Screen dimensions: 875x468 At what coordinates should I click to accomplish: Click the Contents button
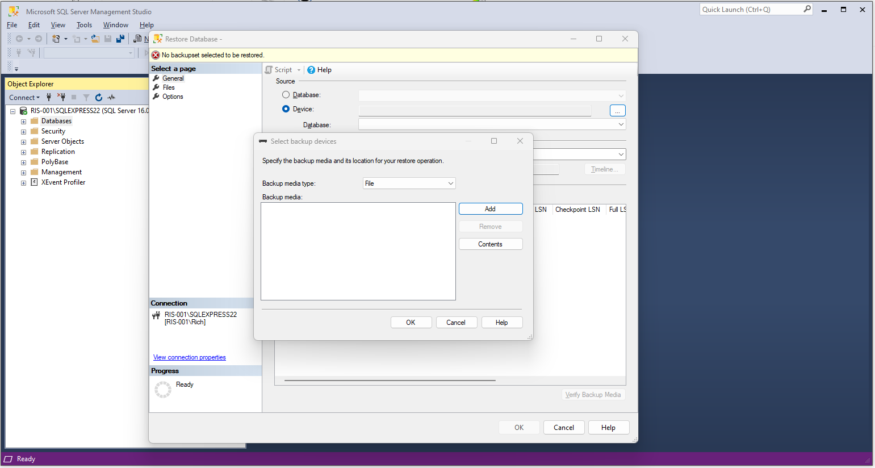[x=491, y=244]
